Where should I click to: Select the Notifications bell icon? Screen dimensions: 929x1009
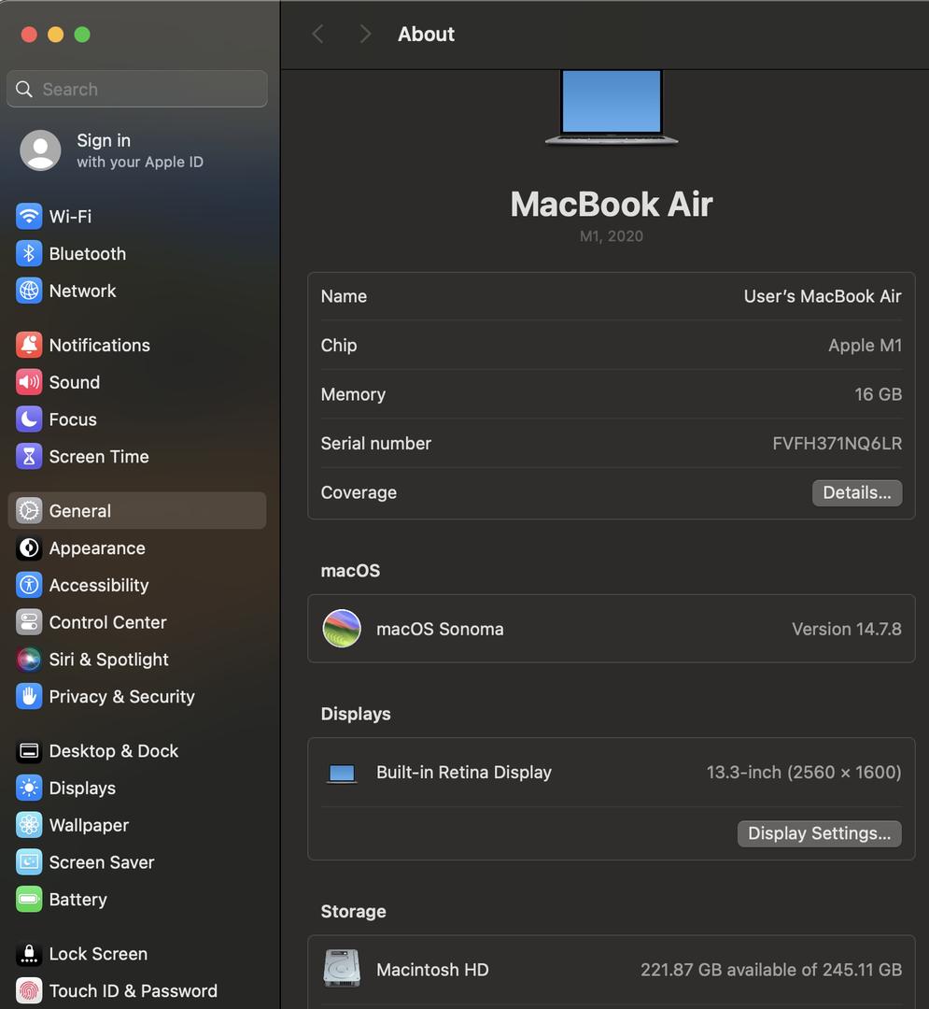pyautogui.click(x=29, y=345)
